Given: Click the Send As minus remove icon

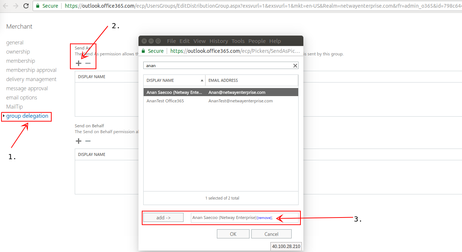Looking at the screenshot, I should (88, 63).
